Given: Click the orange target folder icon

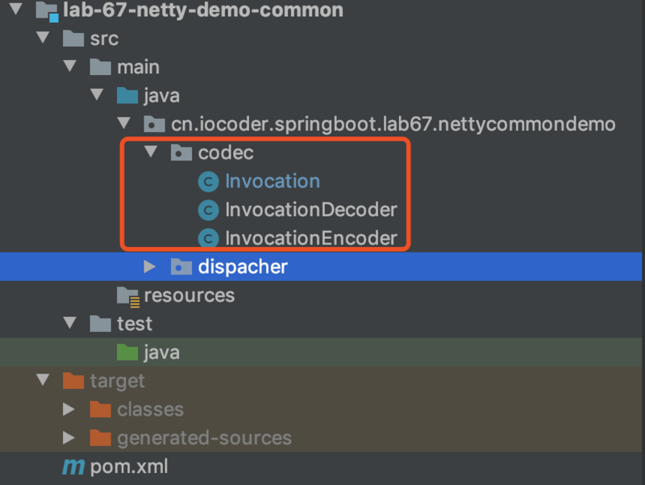Looking at the screenshot, I should (73, 380).
